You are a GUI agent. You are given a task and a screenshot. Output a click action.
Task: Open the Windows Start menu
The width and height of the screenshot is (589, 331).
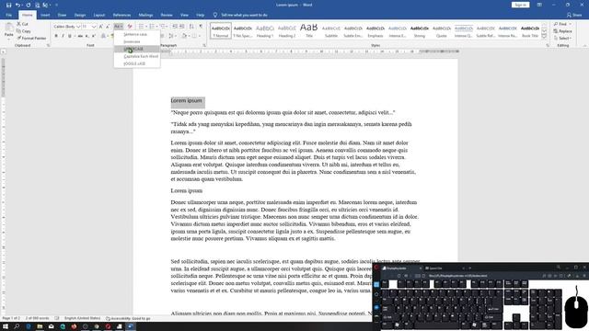[x=6, y=326]
